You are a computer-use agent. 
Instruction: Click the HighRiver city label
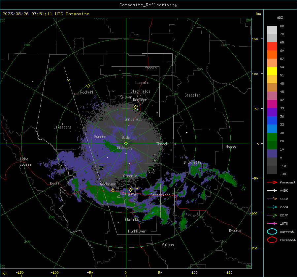pyautogui.click(x=137, y=231)
